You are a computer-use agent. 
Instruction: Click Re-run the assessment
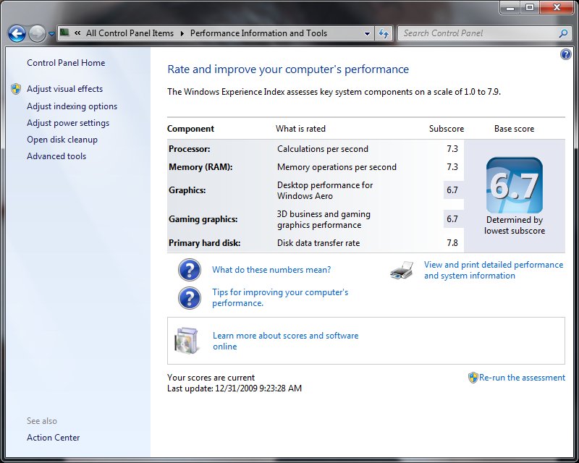522,378
